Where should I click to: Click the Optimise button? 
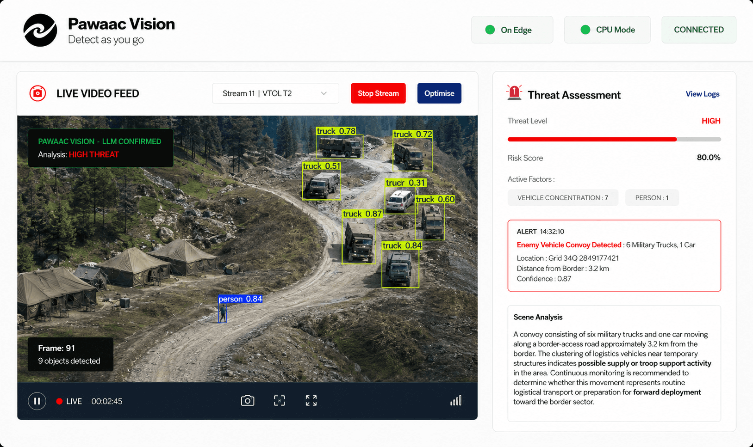coord(439,93)
